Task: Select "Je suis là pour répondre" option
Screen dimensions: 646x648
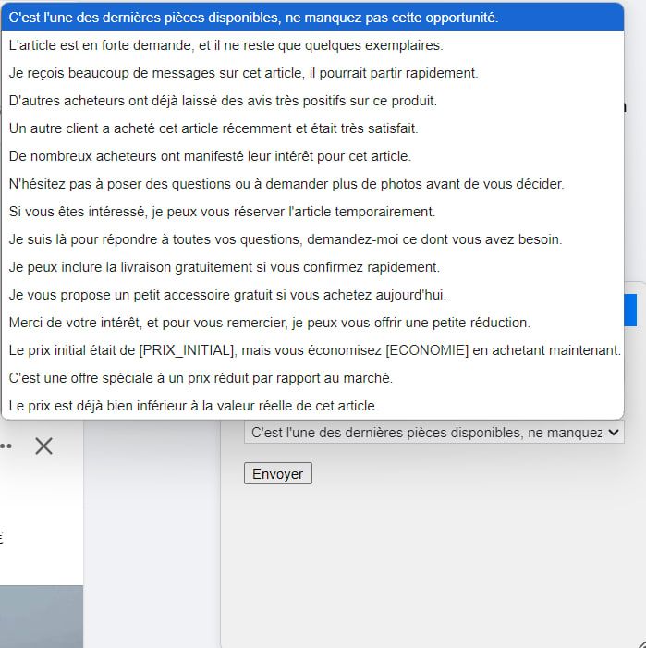Action: tap(312, 238)
